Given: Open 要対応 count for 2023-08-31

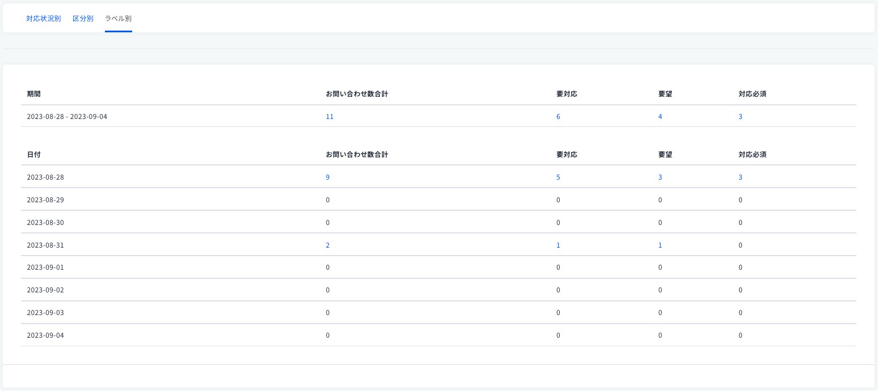Looking at the screenshot, I should coord(558,245).
